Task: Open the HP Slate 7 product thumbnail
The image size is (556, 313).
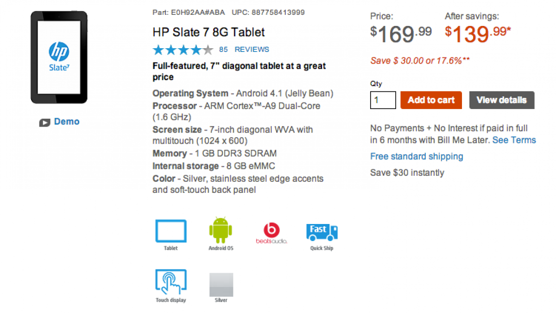Action: point(59,57)
